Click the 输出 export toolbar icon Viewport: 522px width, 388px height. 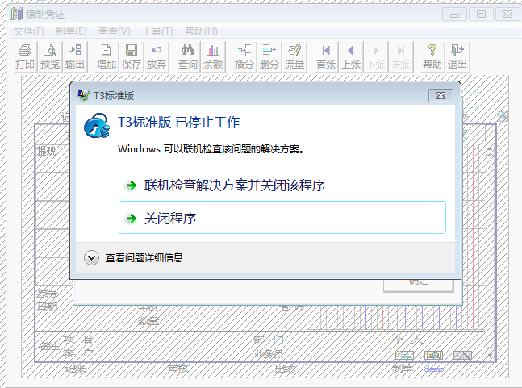click(75, 57)
